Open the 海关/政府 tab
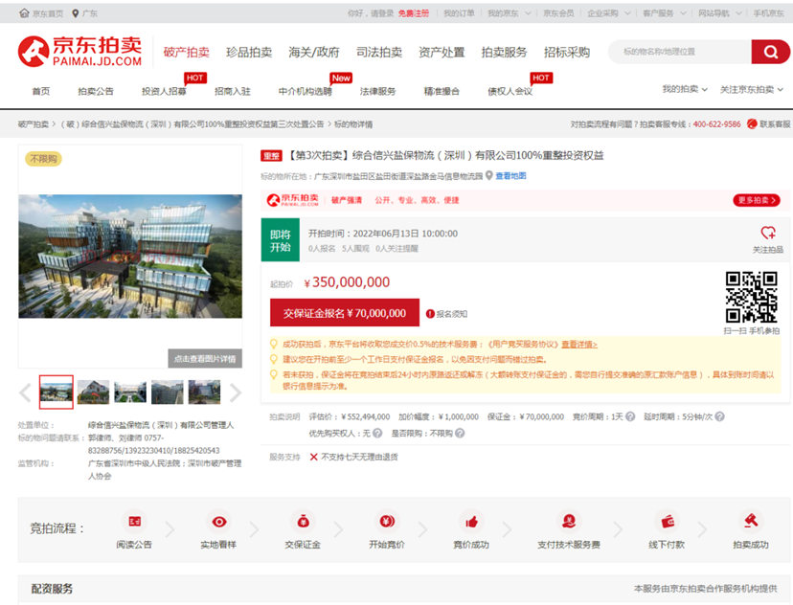Viewport: 793px width, 605px height. pyautogui.click(x=313, y=52)
